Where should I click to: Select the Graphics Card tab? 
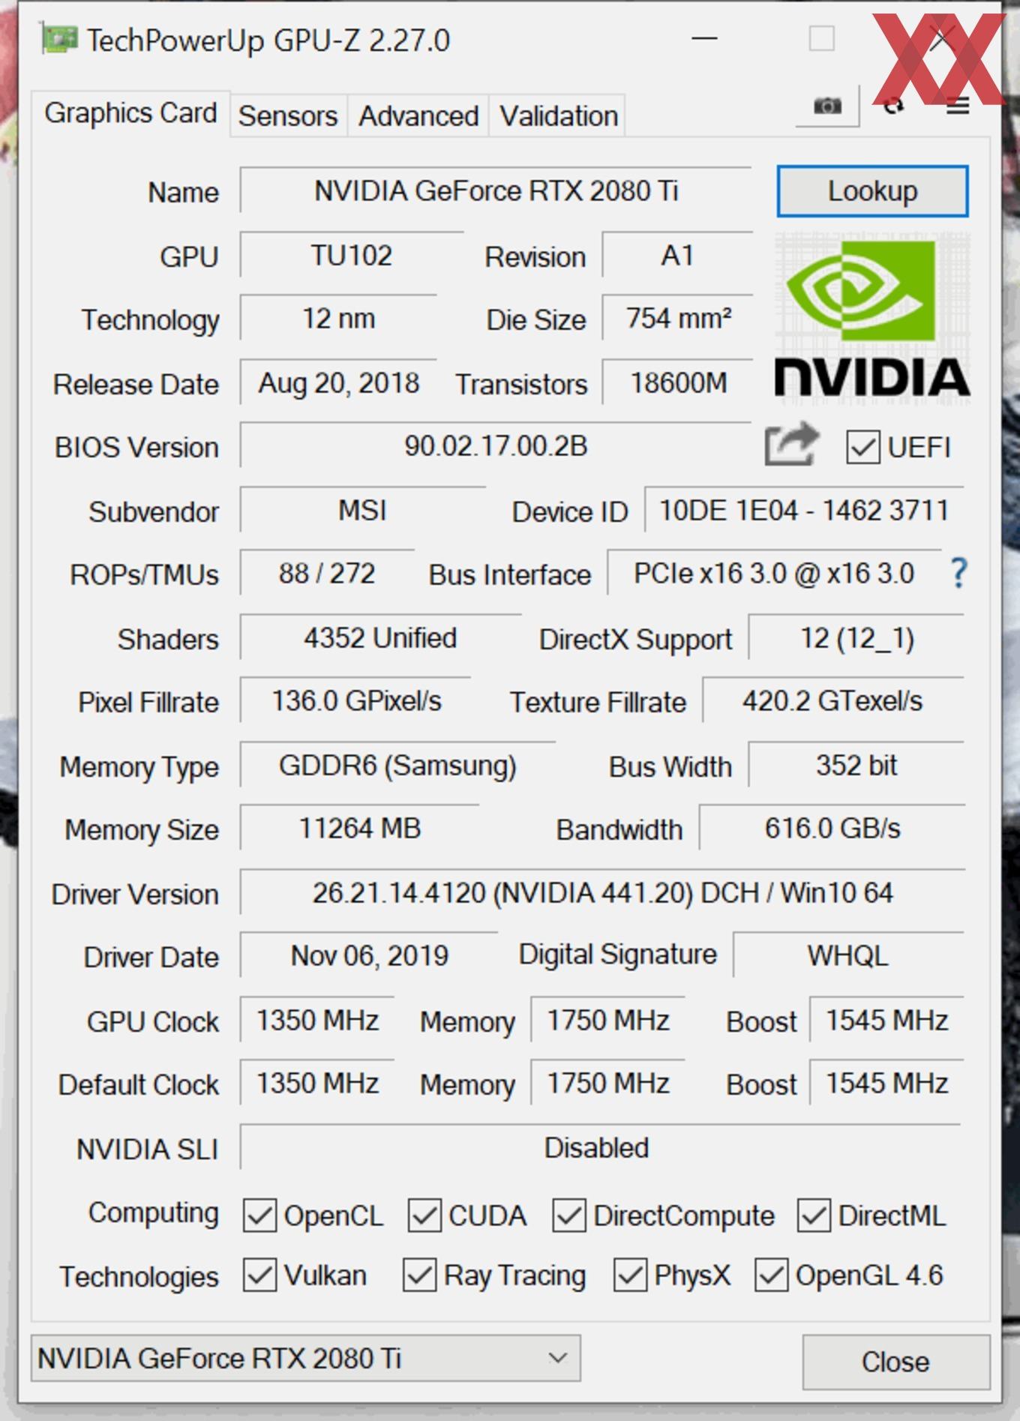point(130,113)
